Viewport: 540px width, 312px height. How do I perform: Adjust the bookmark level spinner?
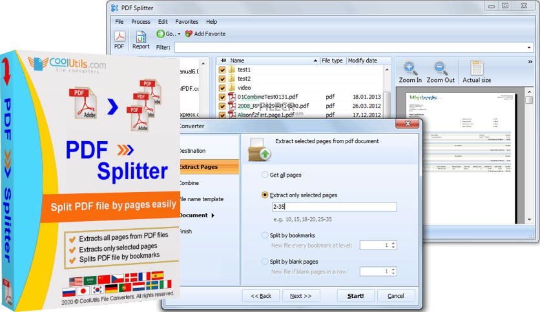[x=393, y=245]
